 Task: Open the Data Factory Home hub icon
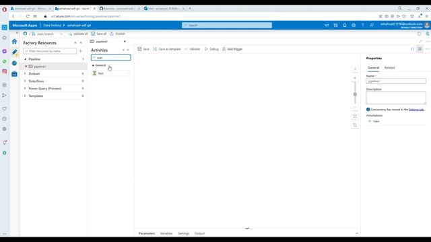tap(14, 42)
